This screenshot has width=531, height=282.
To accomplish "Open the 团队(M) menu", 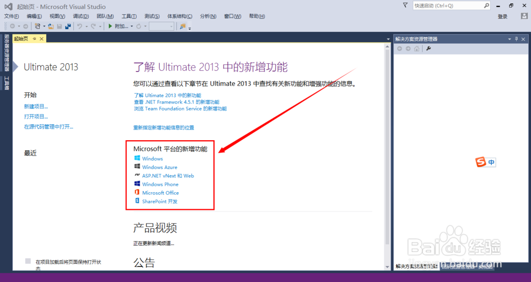I will 105,16.
